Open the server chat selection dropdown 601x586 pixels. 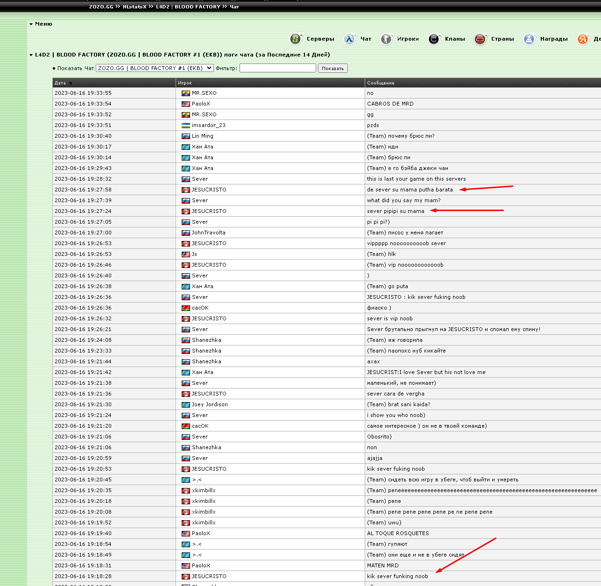155,68
